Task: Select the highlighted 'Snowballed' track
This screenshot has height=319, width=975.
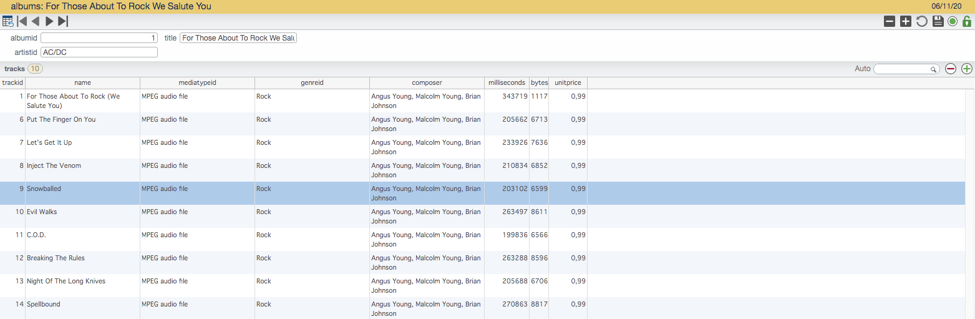Action: (x=483, y=194)
